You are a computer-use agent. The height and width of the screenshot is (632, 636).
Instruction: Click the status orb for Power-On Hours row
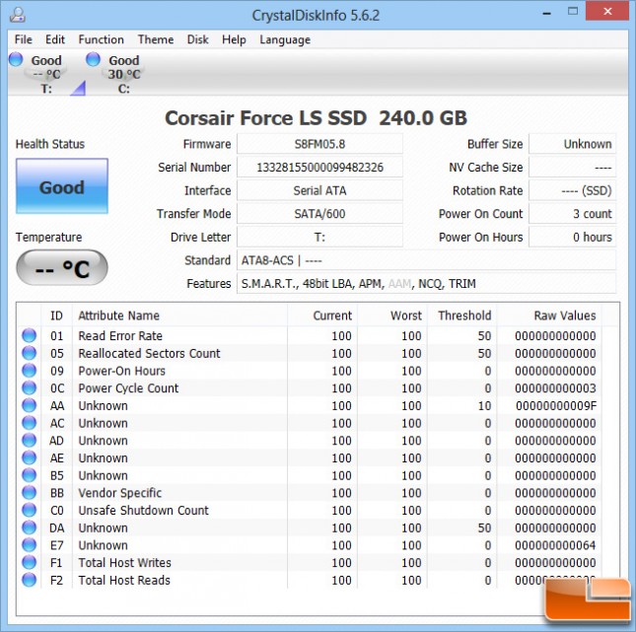[x=29, y=371]
